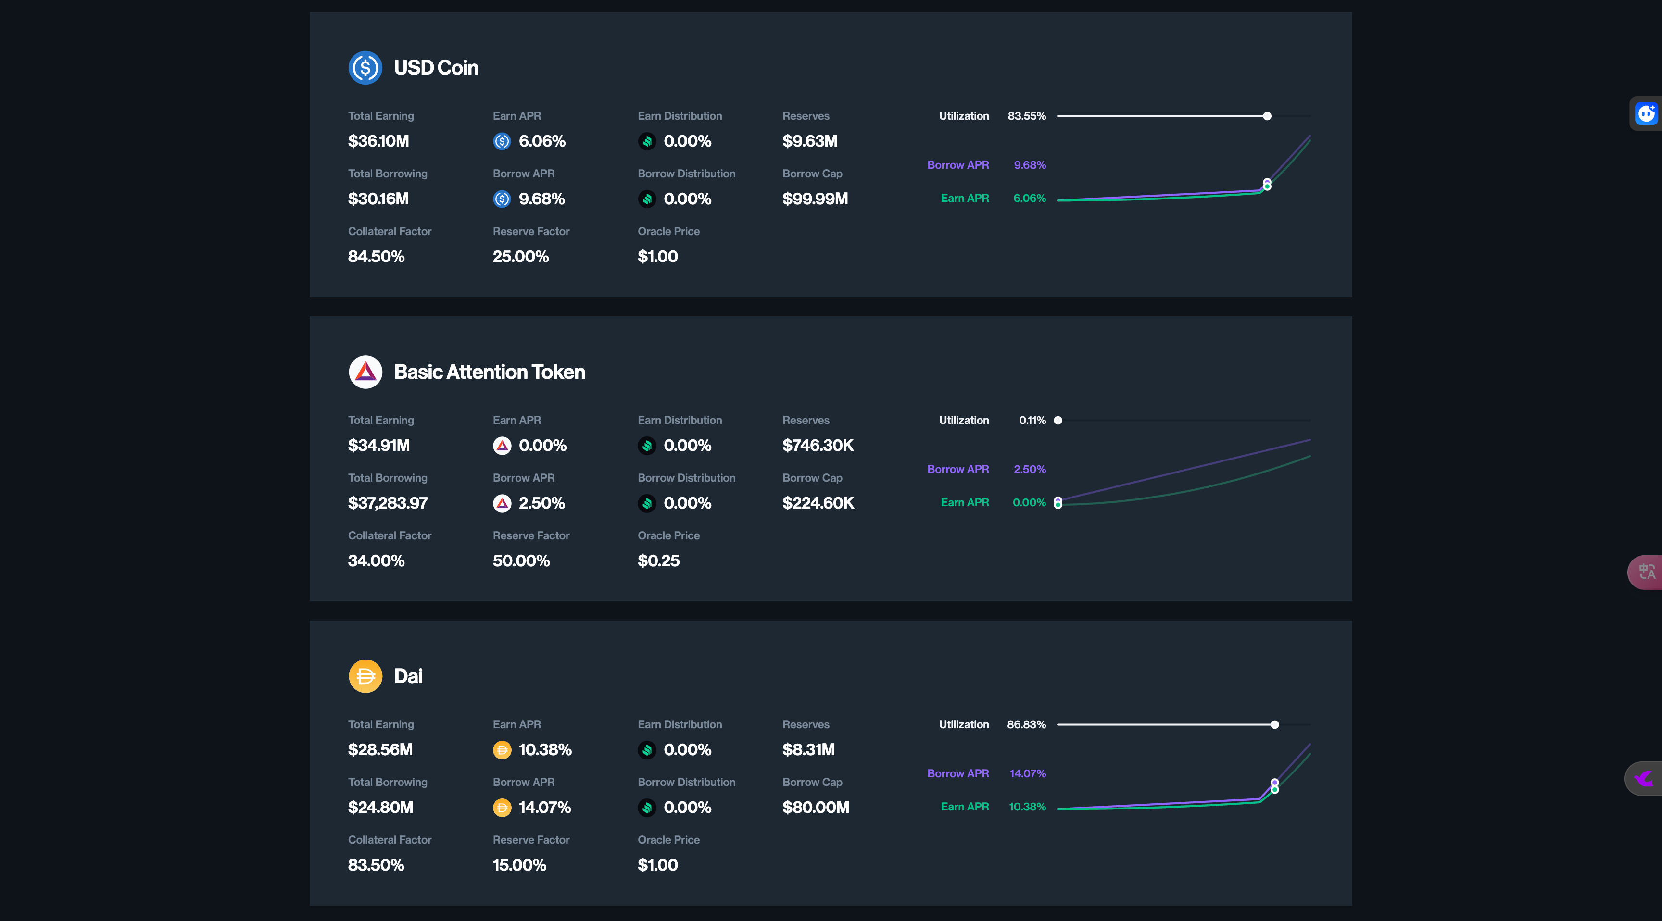Click COMP icon in Dai Borrow Distribution
The width and height of the screenshot is (1662, 921).
(647, 808)
